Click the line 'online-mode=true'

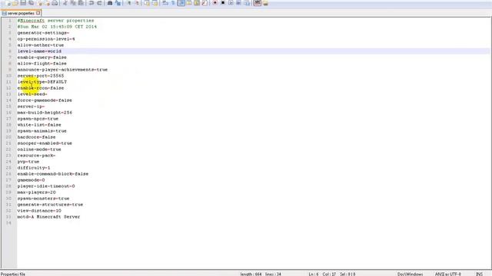coord(39,149)
